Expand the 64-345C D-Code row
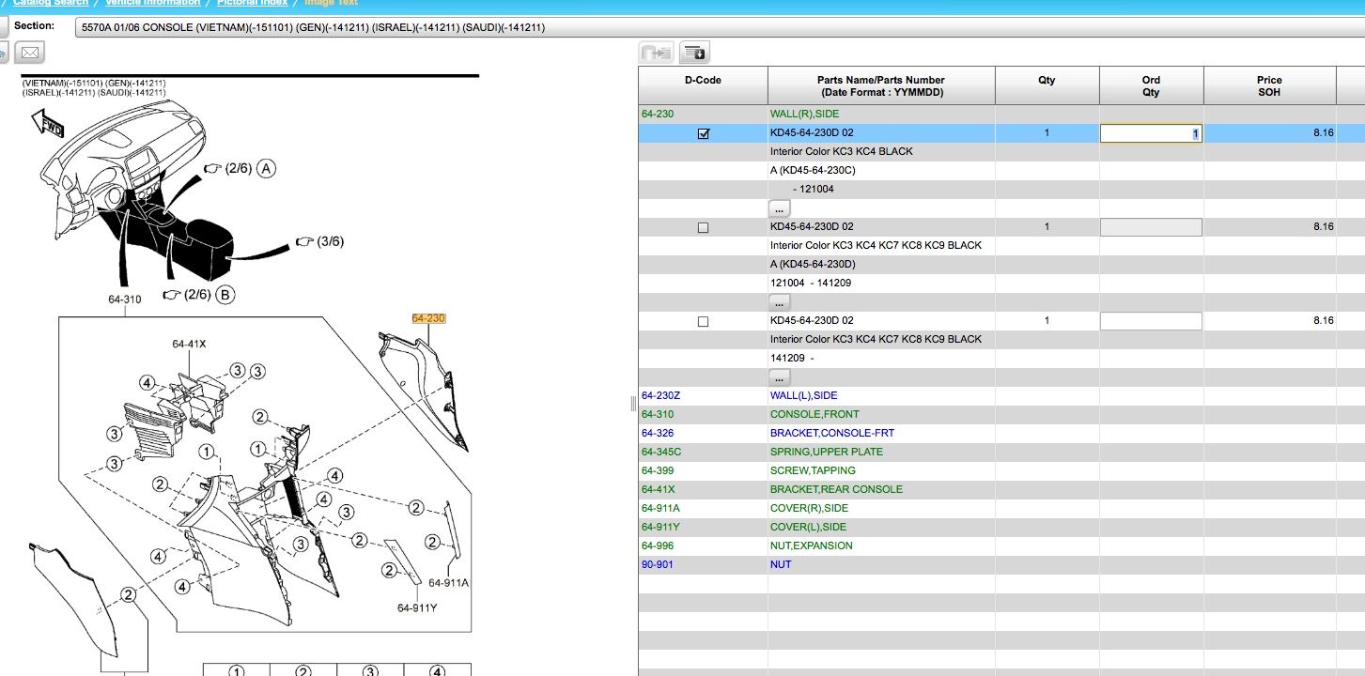The width and height of the screenshot is (1365, 676). click(661, 452)
